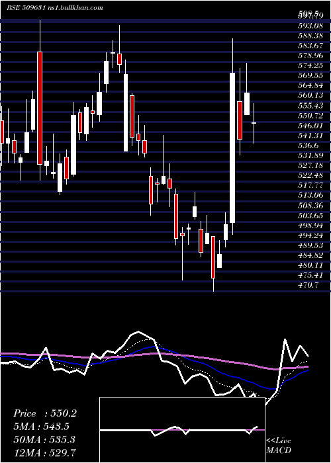
Task: Click the 12MA : 529.7 readout
Action: click(x=44, y=452)
